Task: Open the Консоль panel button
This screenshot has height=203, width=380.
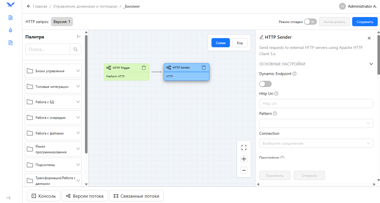Action: tap(43, 196)
